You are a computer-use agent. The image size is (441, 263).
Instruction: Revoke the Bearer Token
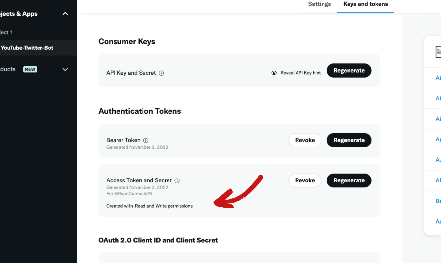point(305,140)
